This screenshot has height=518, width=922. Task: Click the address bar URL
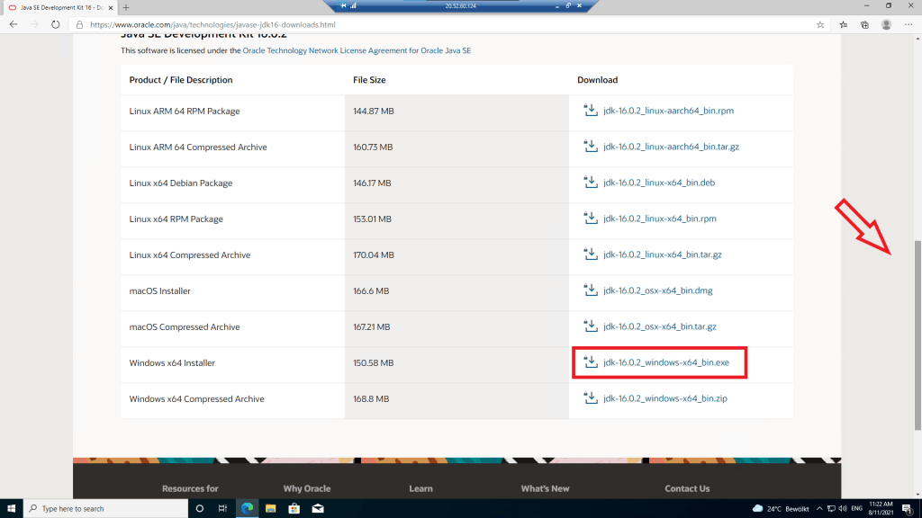[x=212, y=24]
